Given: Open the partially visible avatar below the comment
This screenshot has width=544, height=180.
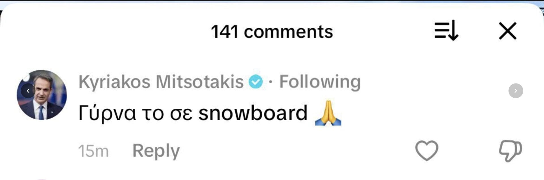Looking at the screenshot, I should point(42,179).
